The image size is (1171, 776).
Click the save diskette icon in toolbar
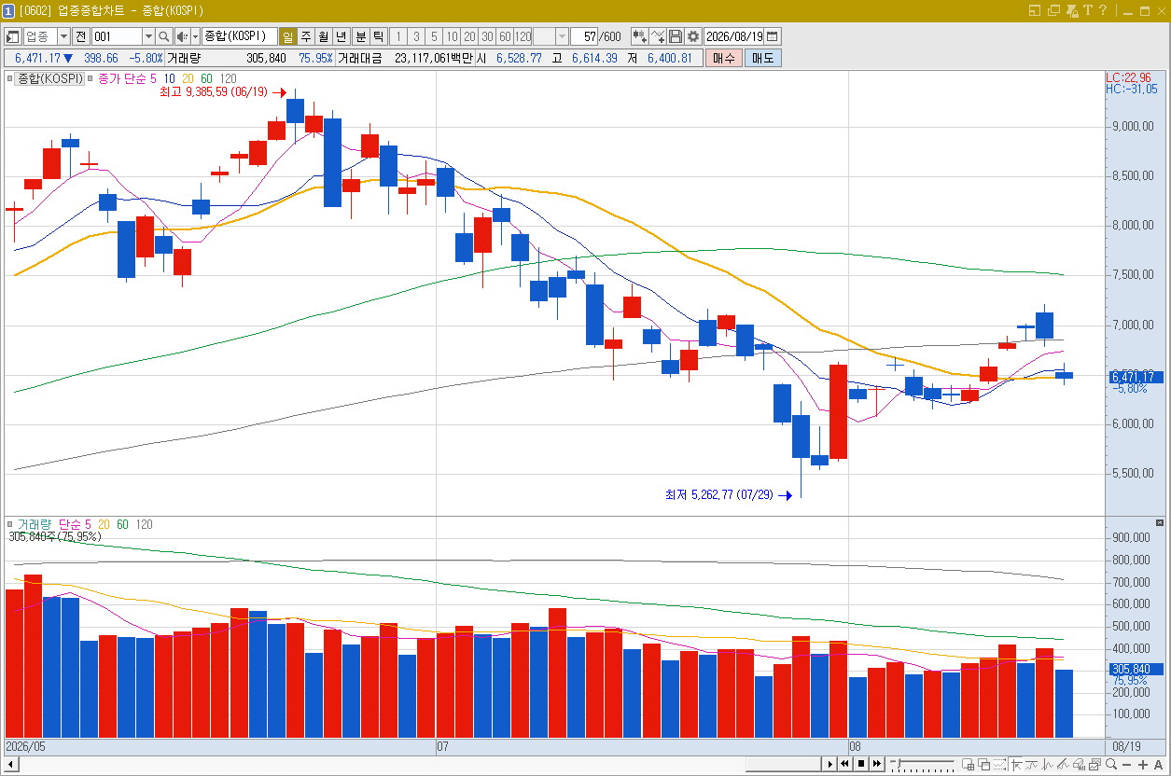pos(676,36)
